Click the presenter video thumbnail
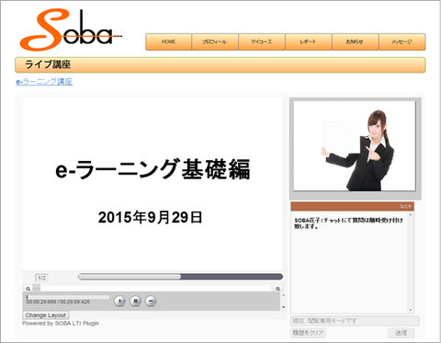 pyautogui.click(x=355, y=146)
